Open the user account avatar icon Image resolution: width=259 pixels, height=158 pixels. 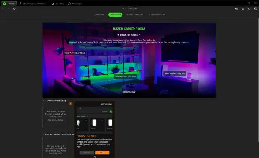(256, 9)
